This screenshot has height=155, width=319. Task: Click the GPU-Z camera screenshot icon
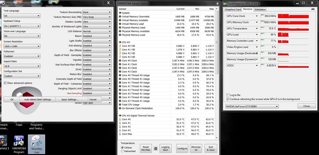[x=313, y=9]
